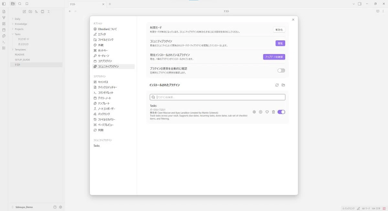Click the Tasks plugin heart donate icon
This screenshot has height=211, width=388.
click(267, 112)
